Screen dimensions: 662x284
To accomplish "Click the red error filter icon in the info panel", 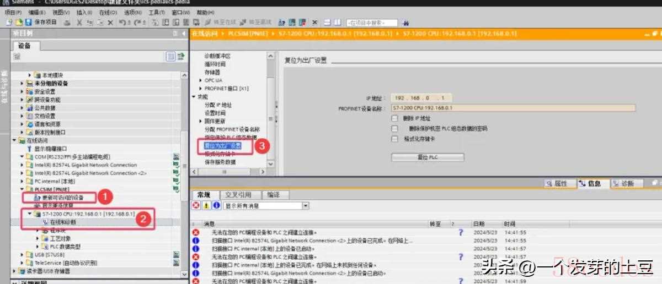I will pos(196,205).
